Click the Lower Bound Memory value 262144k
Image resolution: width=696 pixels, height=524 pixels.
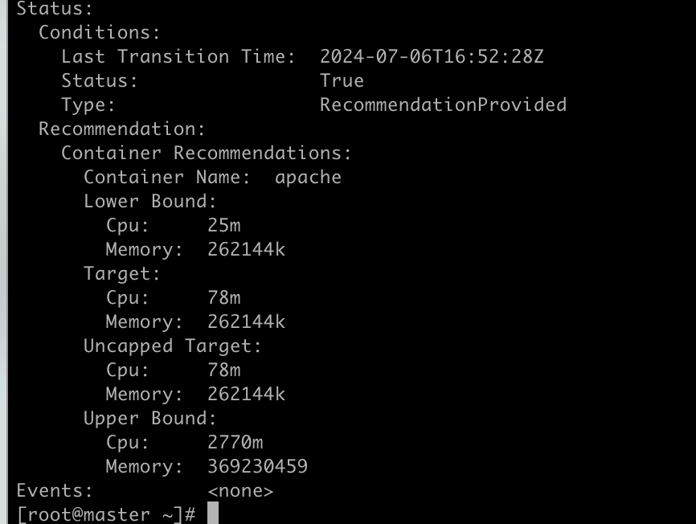coord(247,249)
